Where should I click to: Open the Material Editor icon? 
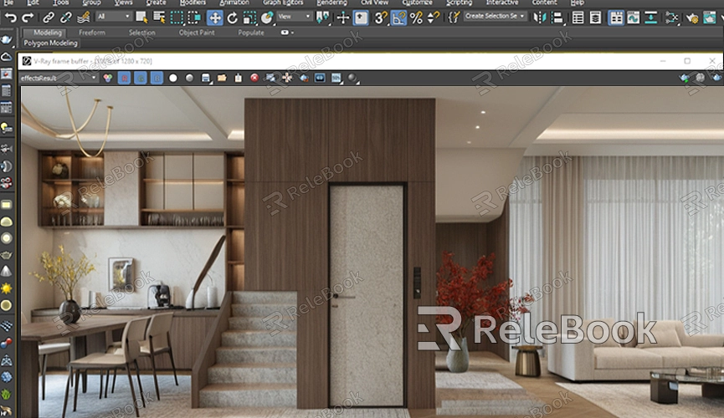[672, 18]
